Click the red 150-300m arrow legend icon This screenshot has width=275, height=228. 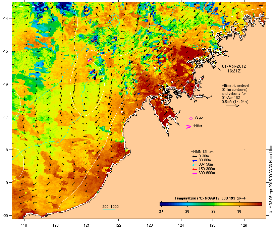pyautogui.click(x=195, y=169)
